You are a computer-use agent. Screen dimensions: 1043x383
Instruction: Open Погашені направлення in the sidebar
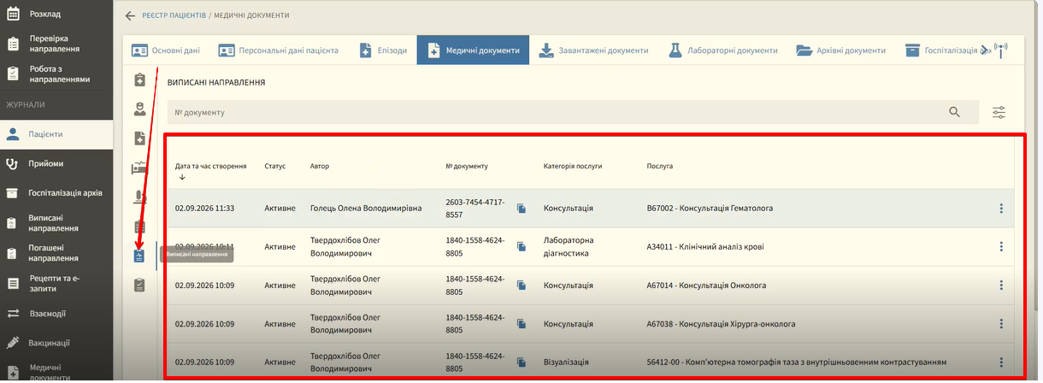[56, 253]
